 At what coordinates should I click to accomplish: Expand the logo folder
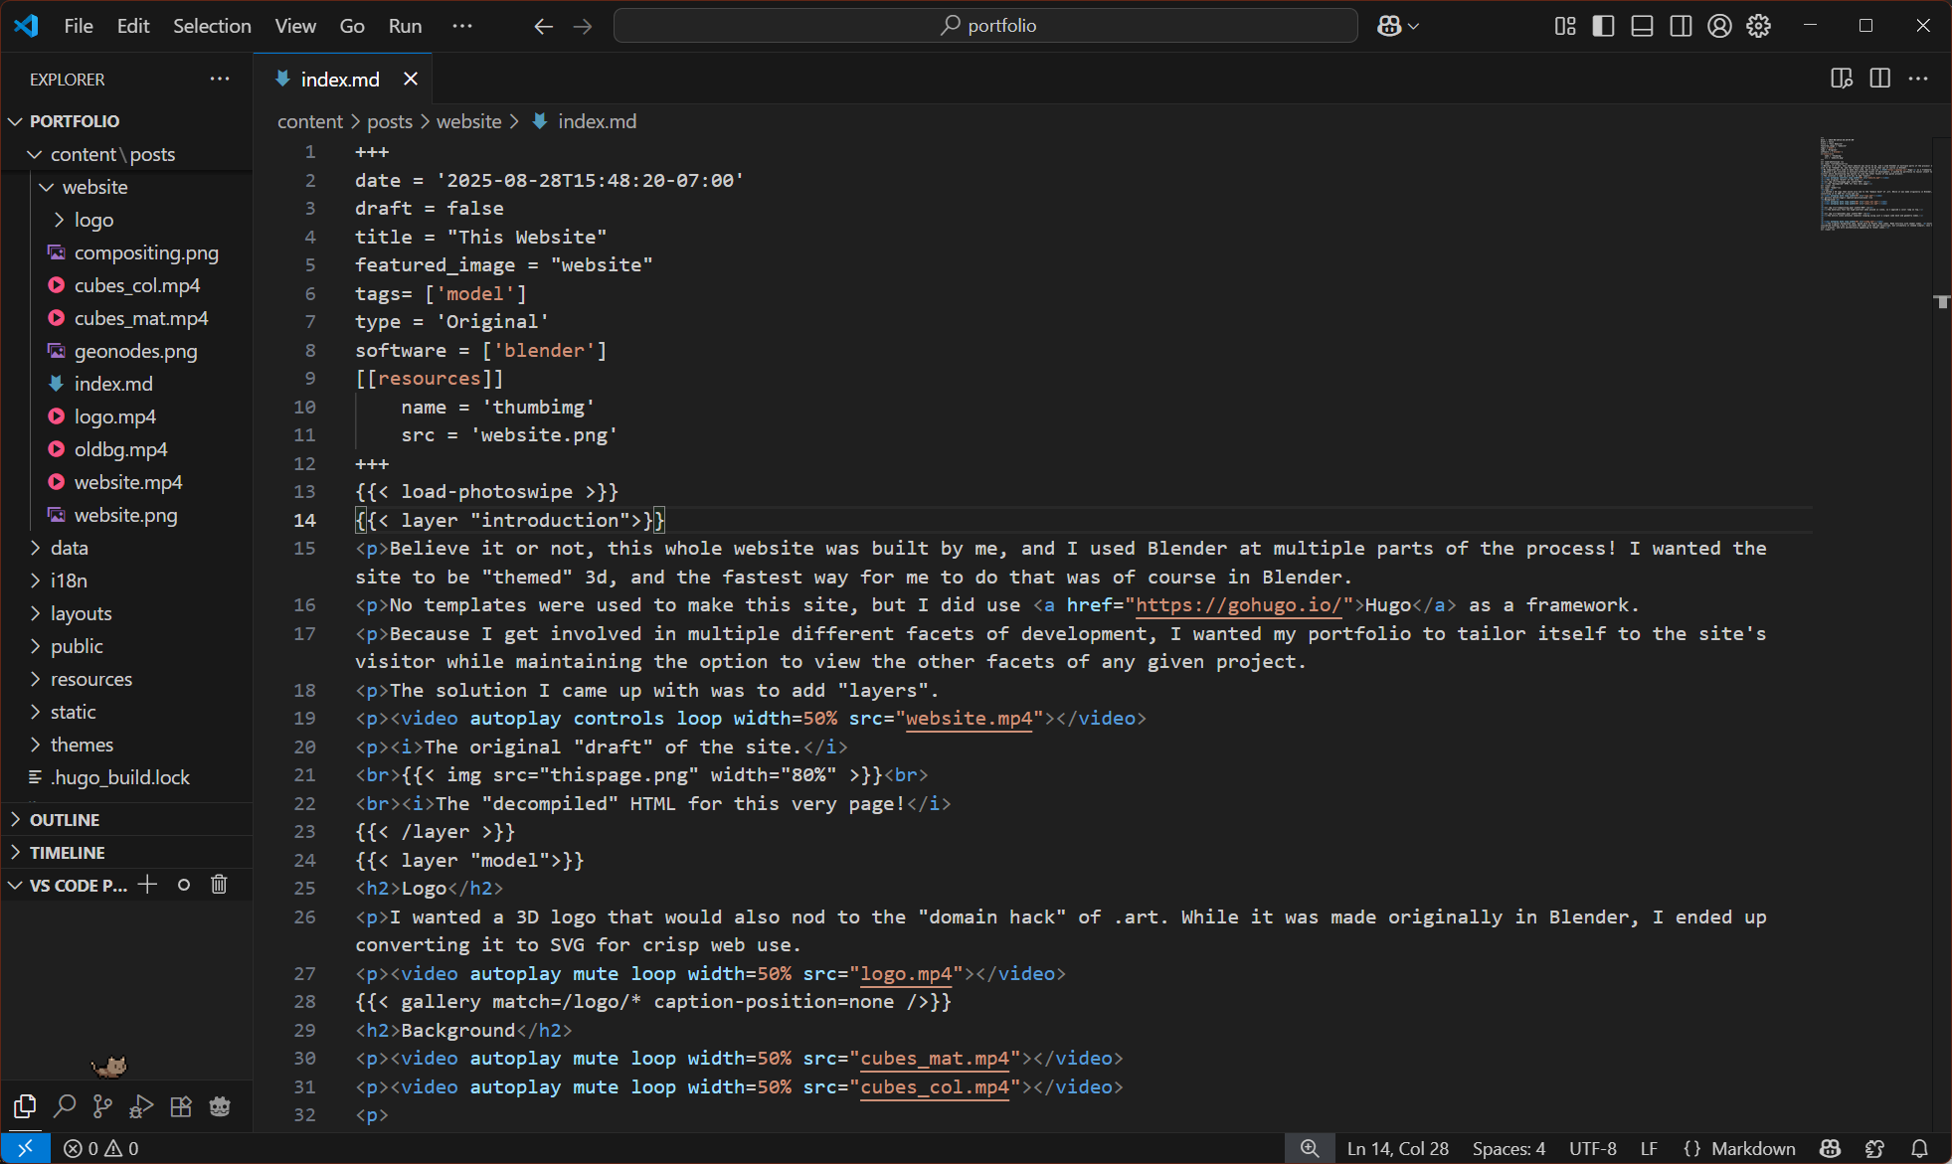point(93,220)
